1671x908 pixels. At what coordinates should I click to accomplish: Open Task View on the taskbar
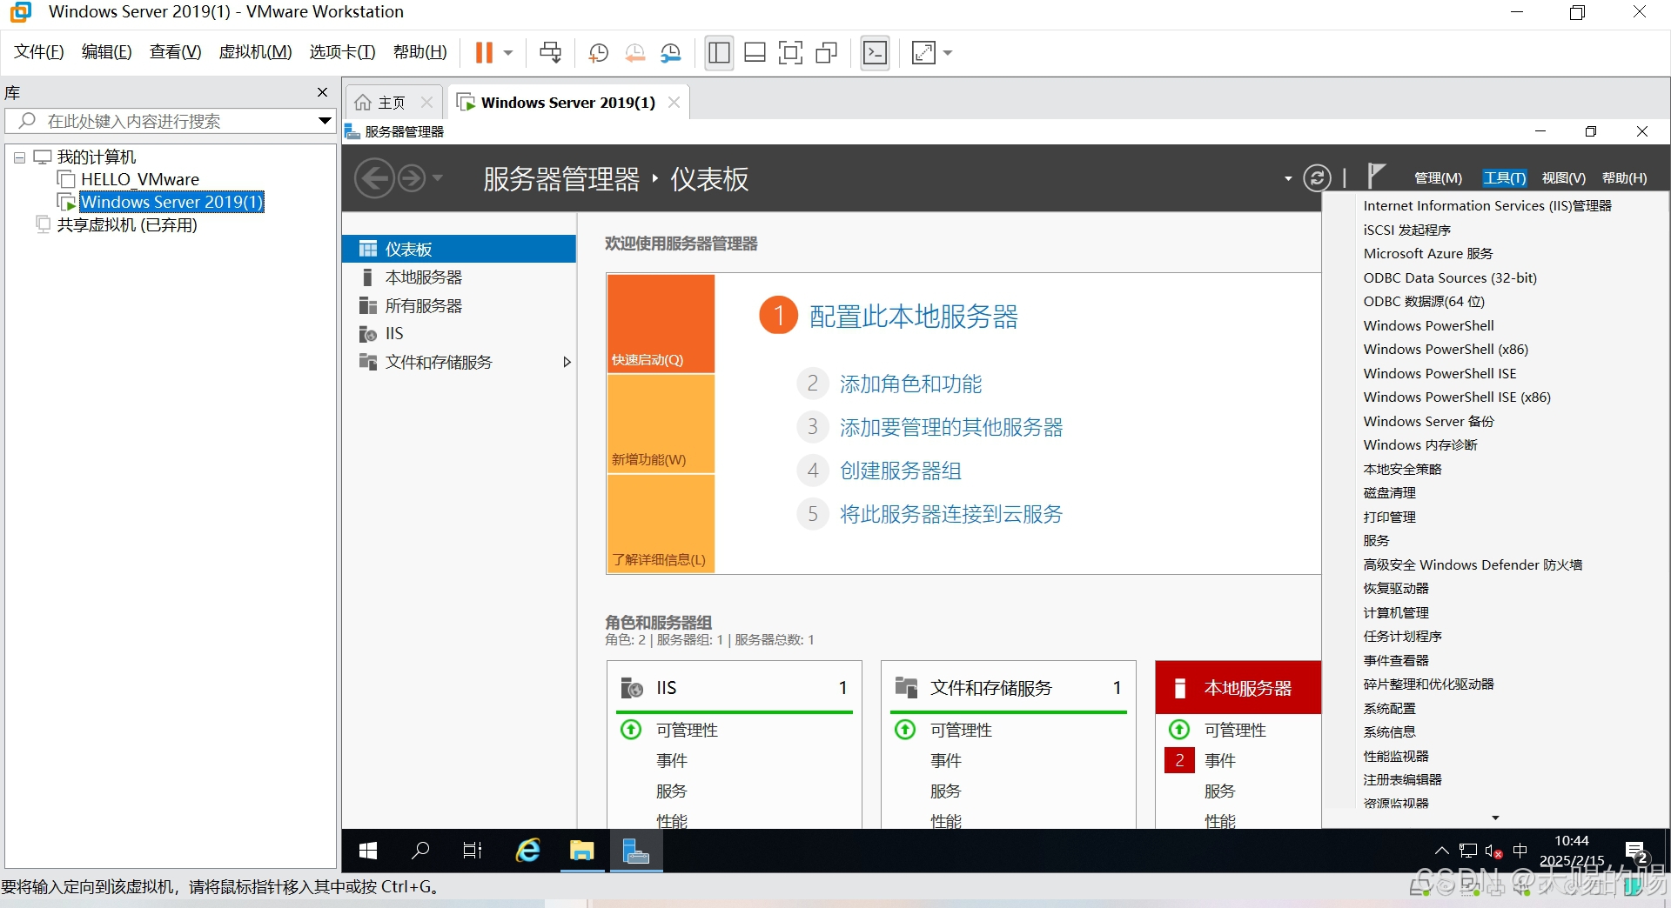[473, 851]
